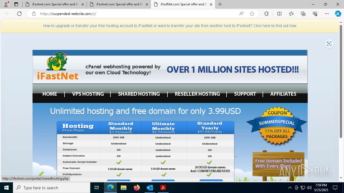The image size is (344, 193).
Task: Select the third iFastNet.com tab
Action: coord(183,4)
